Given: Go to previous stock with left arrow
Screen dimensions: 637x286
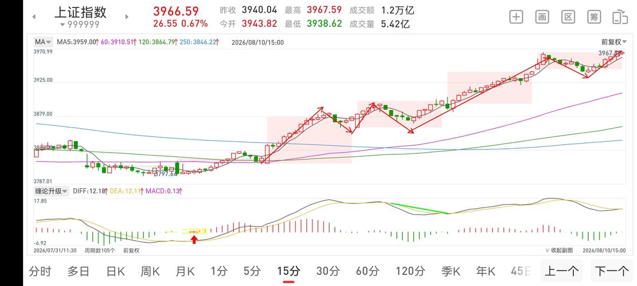Looking at the screenshot, I should click(x=34, y=17).
